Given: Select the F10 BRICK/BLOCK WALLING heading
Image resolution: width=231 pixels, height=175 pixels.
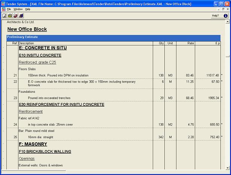Looking at the screenshot, I should pos(45,152).
